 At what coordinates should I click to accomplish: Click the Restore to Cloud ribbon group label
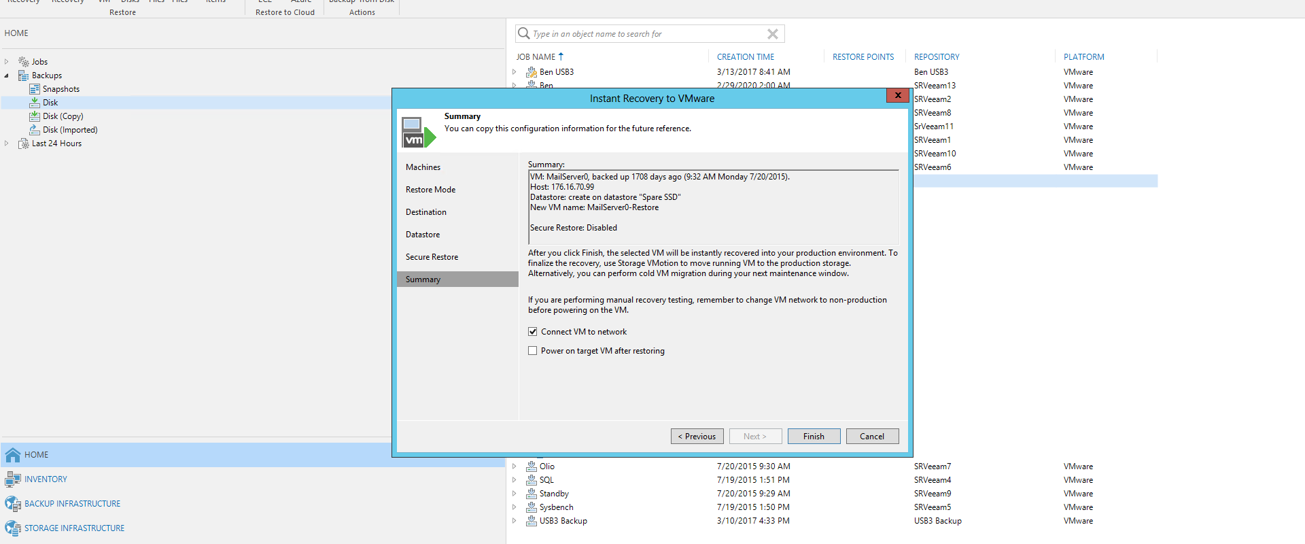click(285, 12)
